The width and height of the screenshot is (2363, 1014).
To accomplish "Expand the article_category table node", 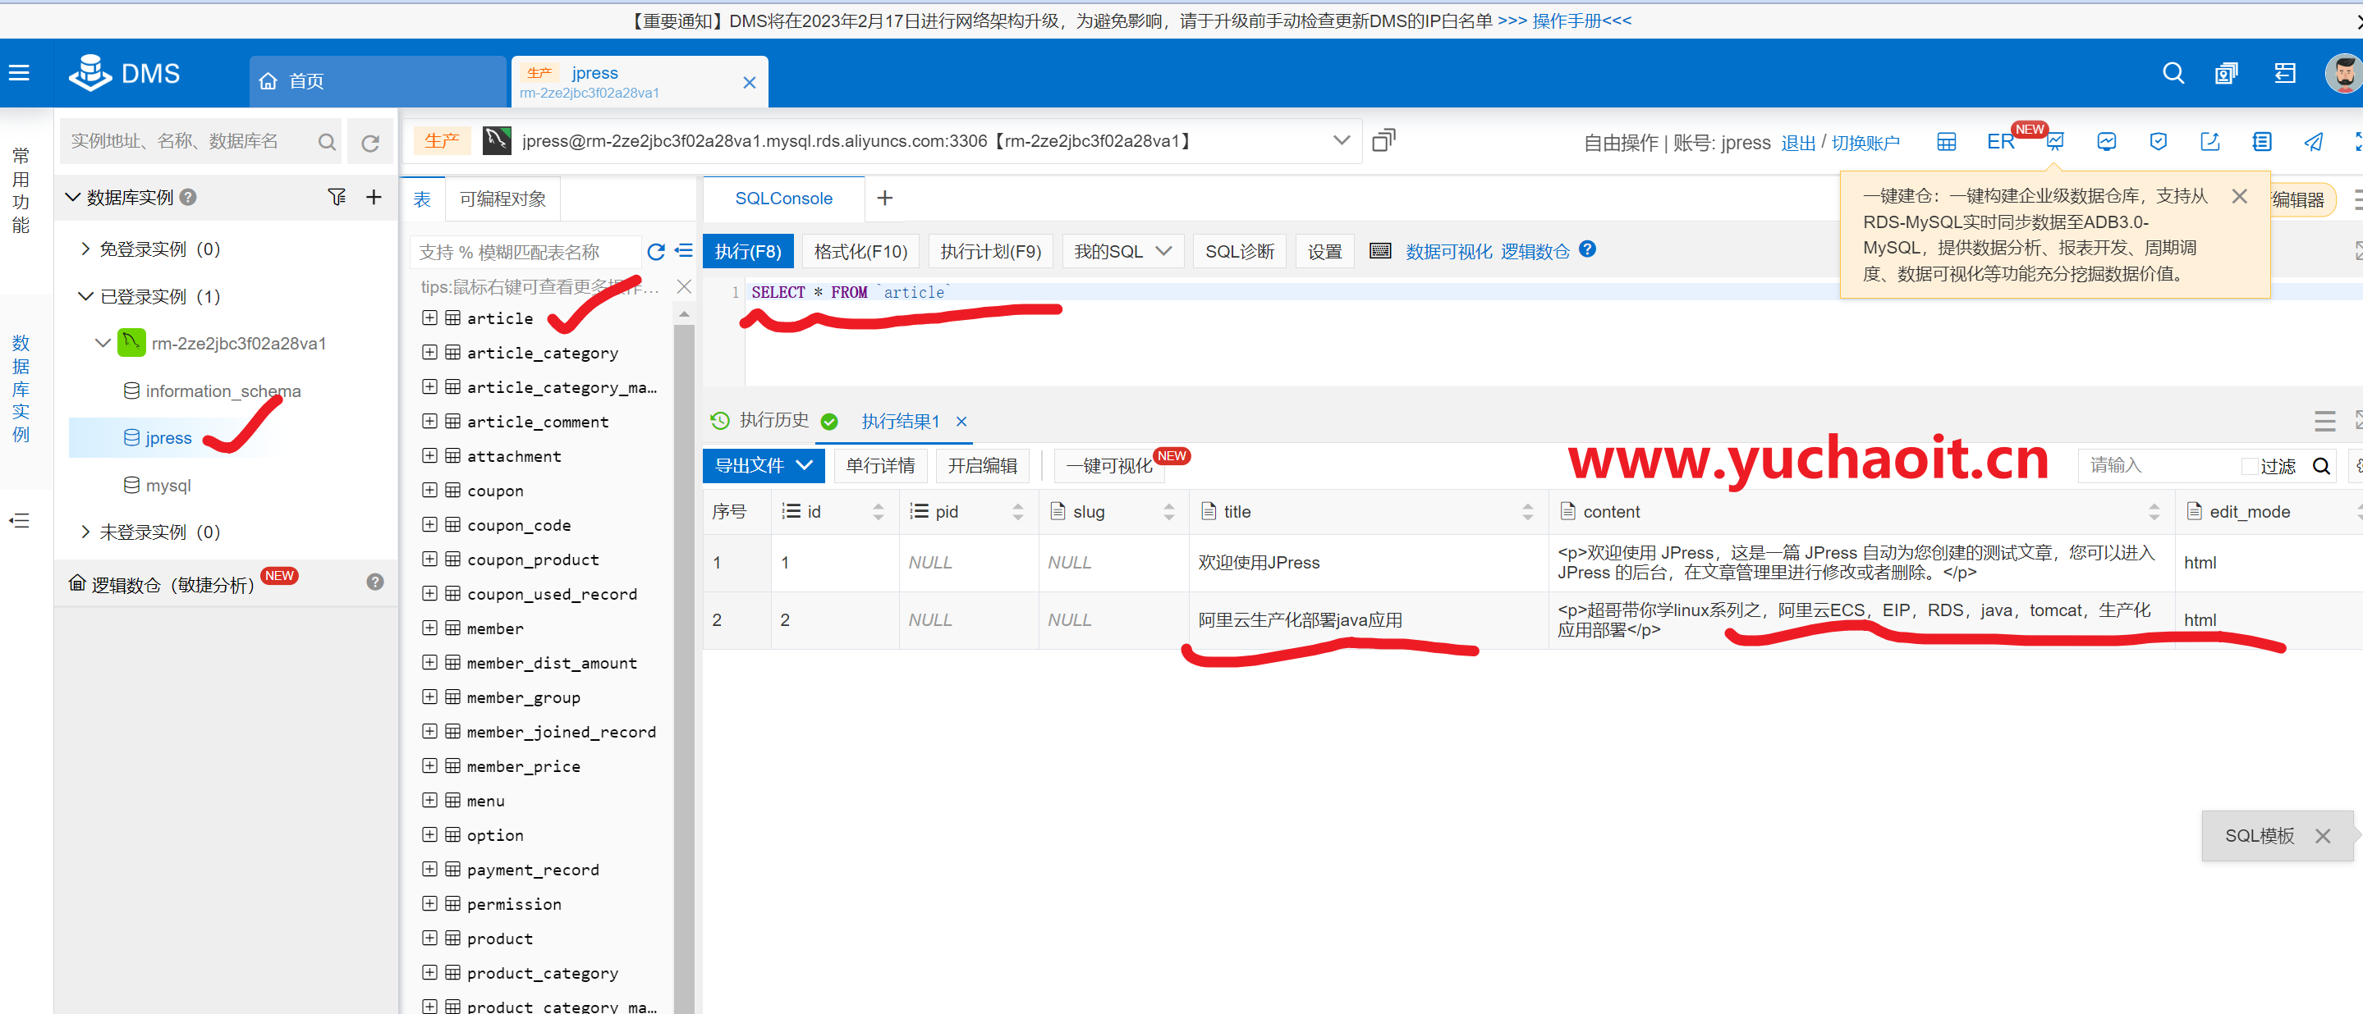I will 429,352.
